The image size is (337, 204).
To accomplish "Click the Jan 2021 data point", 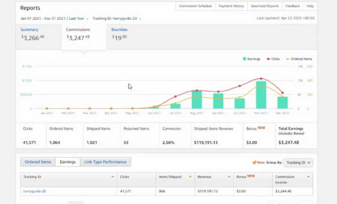I will [x=47, y=108].
